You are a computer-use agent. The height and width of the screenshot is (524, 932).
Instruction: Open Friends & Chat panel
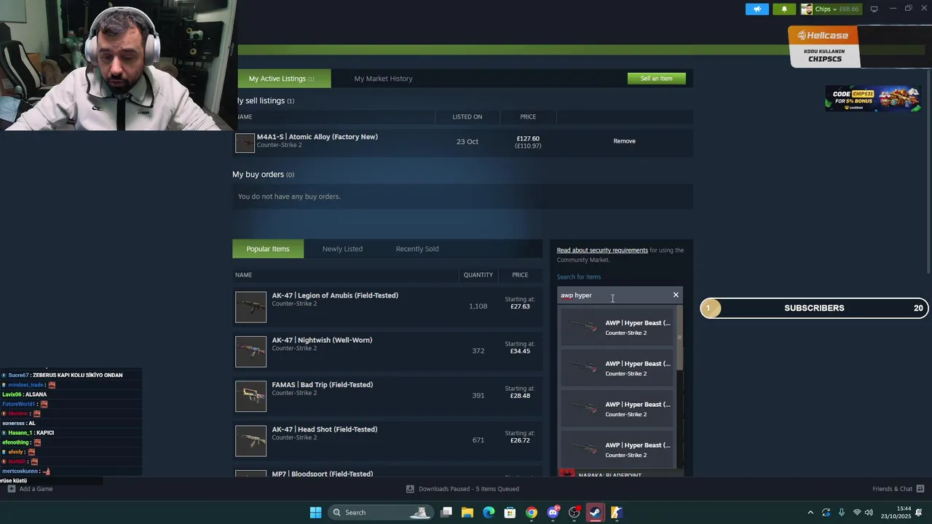898,489
